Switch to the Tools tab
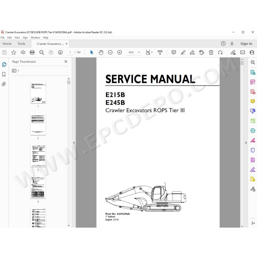This screenshot has width=257, height=257. (21, 44)
